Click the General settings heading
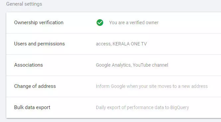The height and width of the screenshot is (122, 221). [x=24, y=4]
